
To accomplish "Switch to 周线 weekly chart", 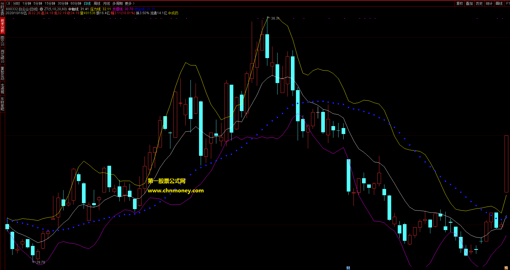I will pyautogui.click(x=97, y=3).
